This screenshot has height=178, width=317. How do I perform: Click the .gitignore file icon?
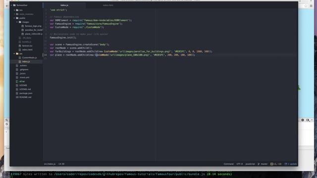pos(17,69)
